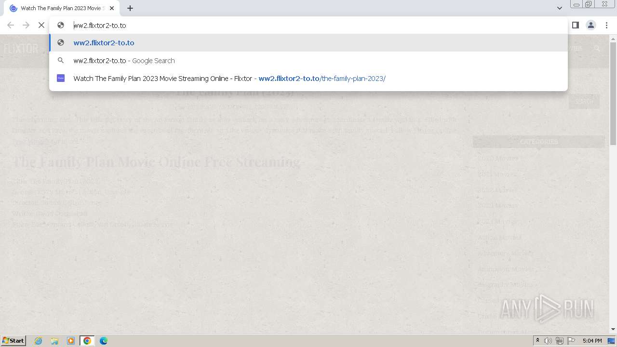Click the browser back arrow
This screenshot has width=617, height=347.
click(11, 25)
